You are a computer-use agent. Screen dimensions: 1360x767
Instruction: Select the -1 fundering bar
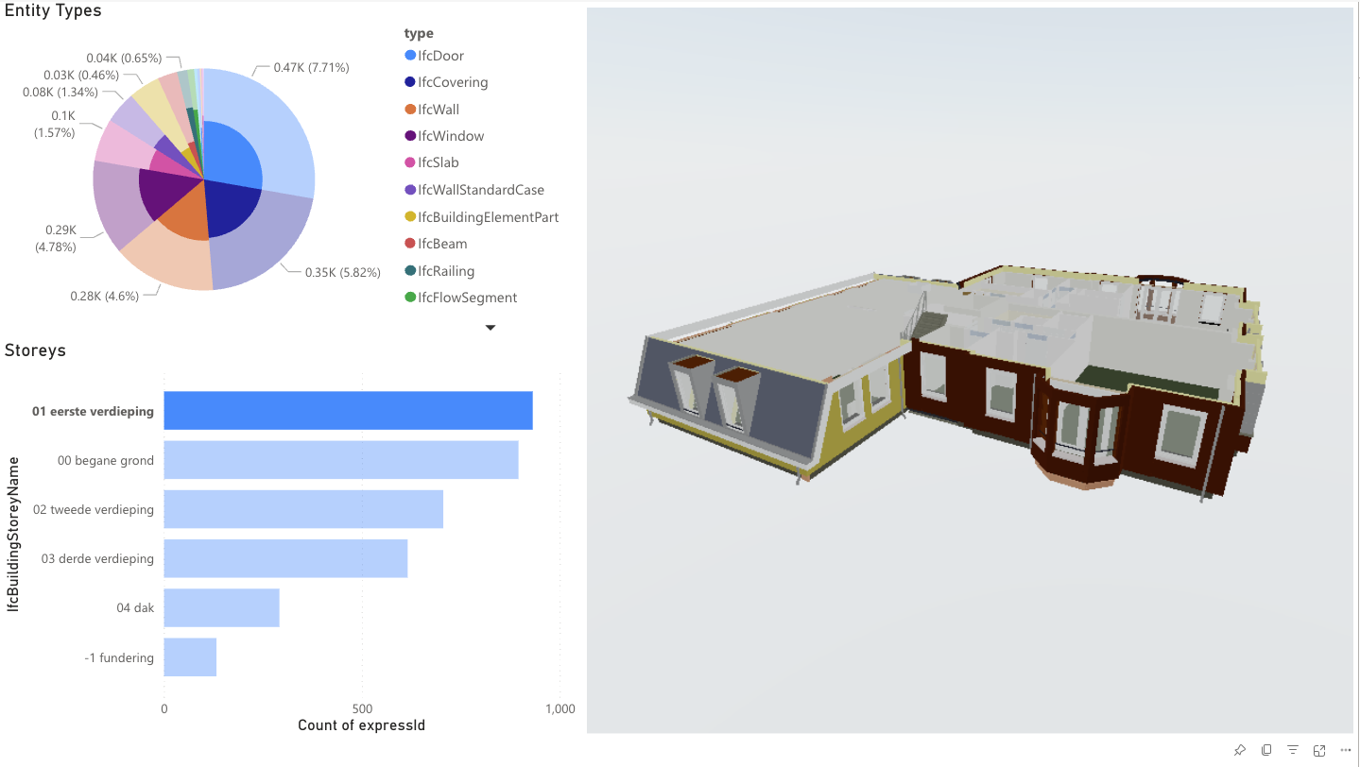(189, 656)
